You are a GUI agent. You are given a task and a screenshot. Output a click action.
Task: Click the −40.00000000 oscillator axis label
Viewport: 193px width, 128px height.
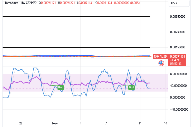[179, 110]
